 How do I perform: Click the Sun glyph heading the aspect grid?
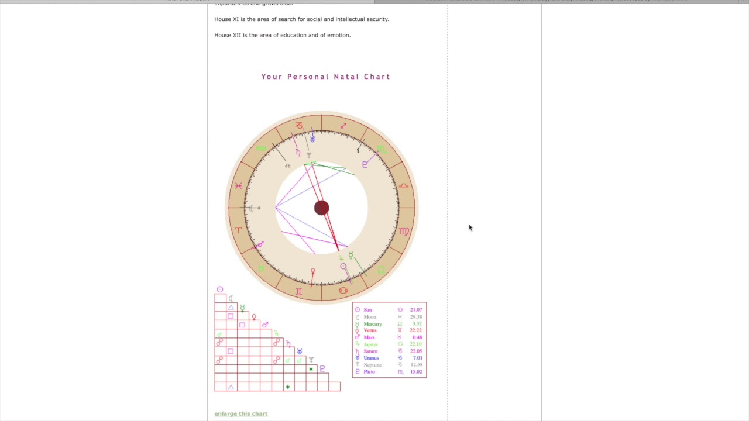tap(220, 289)
